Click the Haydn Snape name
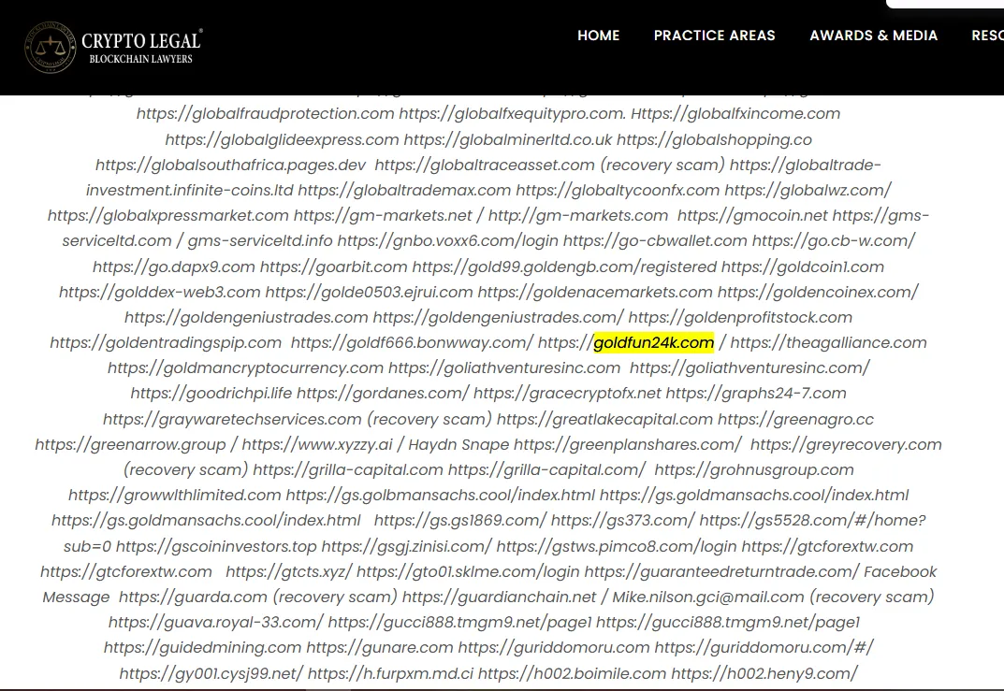The height and width of the screenshot is (691, 1004). point(458,444)
